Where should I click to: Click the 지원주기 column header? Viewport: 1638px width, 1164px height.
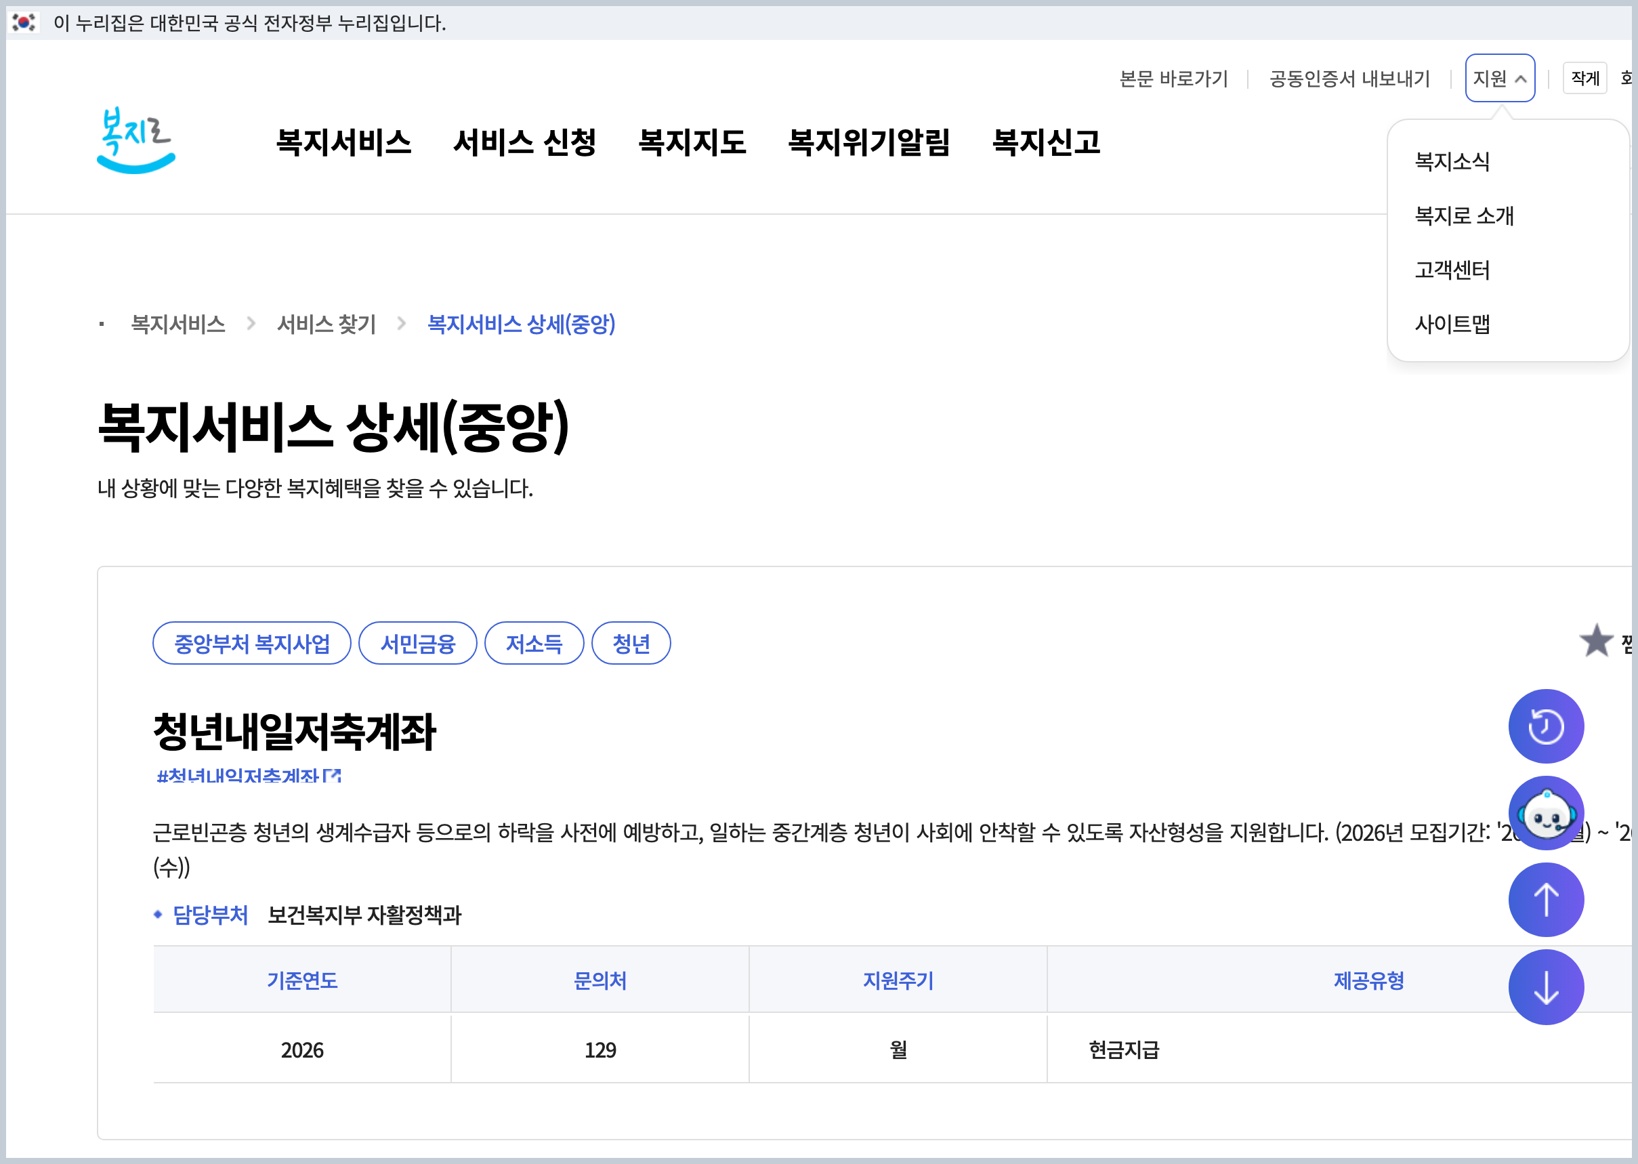[898, 980]
